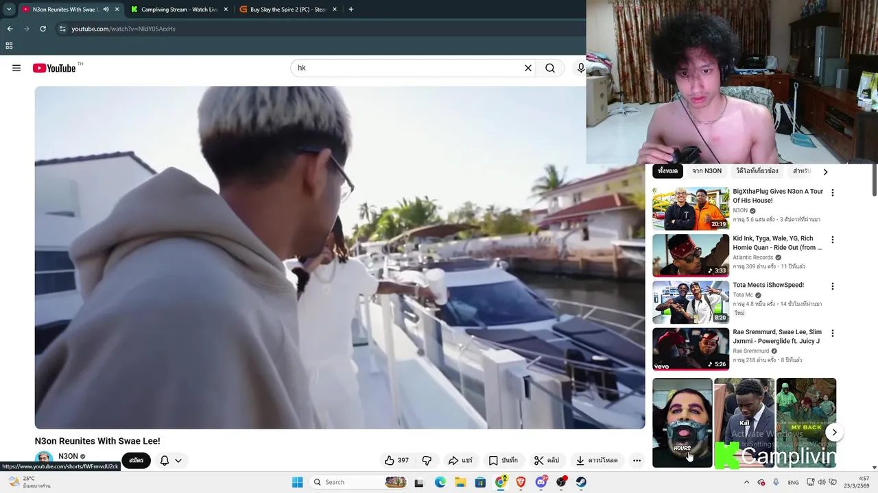Select the 'วิดีโอที่เกี่ยวข้อง' filter chip
The width and height of the screenshot is (878, 493).
[x=757, y=171]
